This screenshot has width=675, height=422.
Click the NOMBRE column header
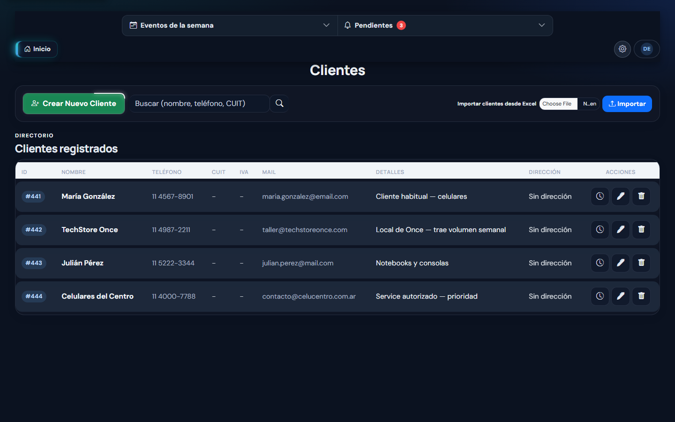coord(74,172)
